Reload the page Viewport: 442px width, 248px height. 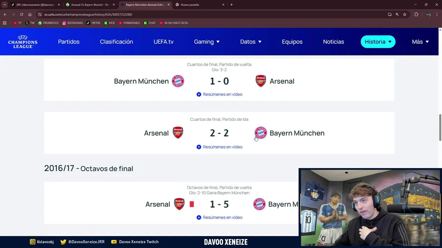click(x=21, y=14)
